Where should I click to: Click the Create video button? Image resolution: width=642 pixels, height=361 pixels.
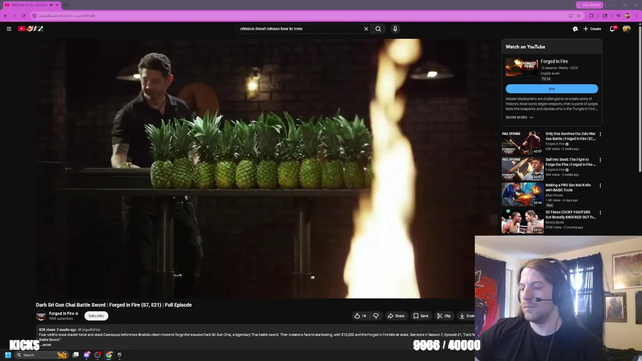pos(592,29)
